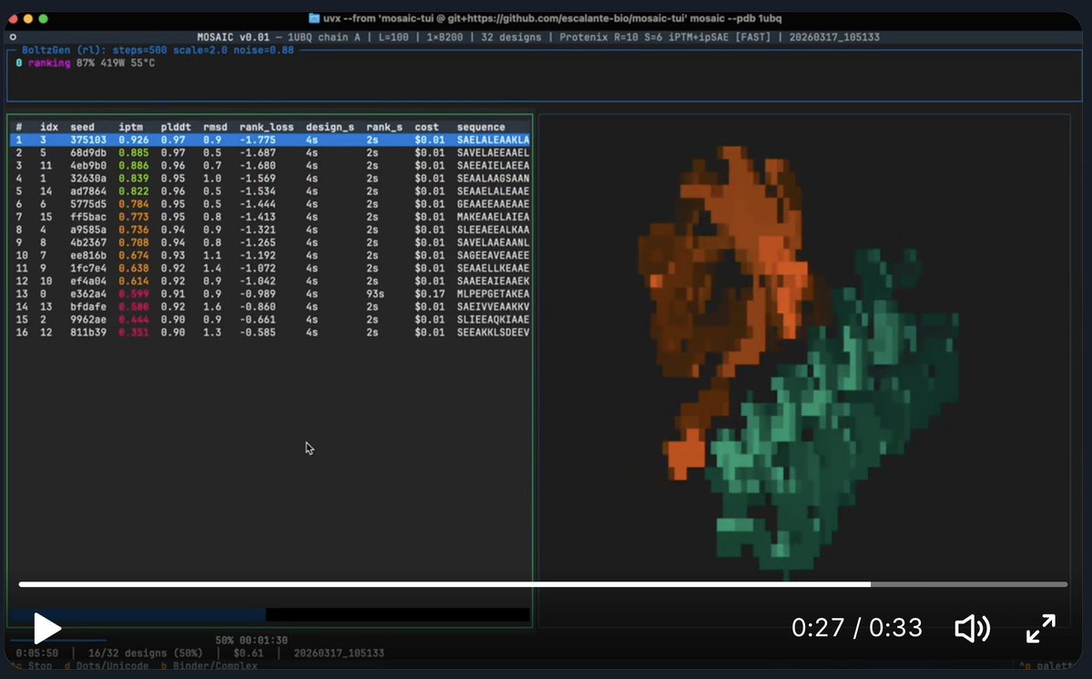Click the 'design_s' column header
This screenshot has height=679, width=1092.
coord(330,127)
